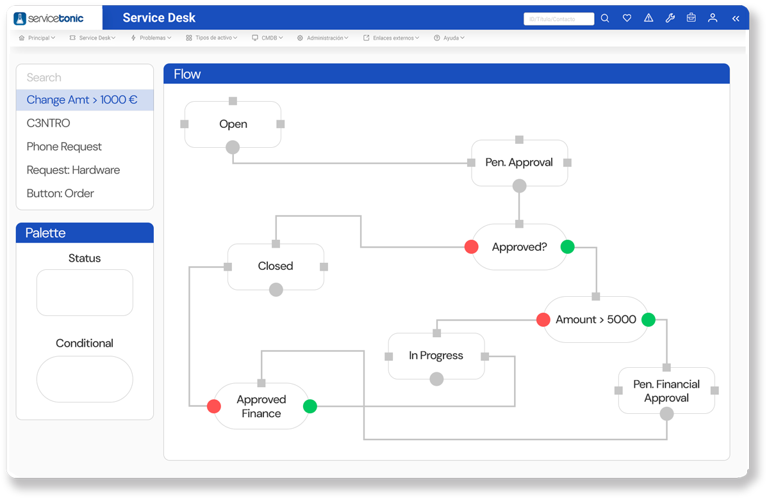769x499 pixels.
Task: Open the CMDB menu
Action: [x=268, y=38]
